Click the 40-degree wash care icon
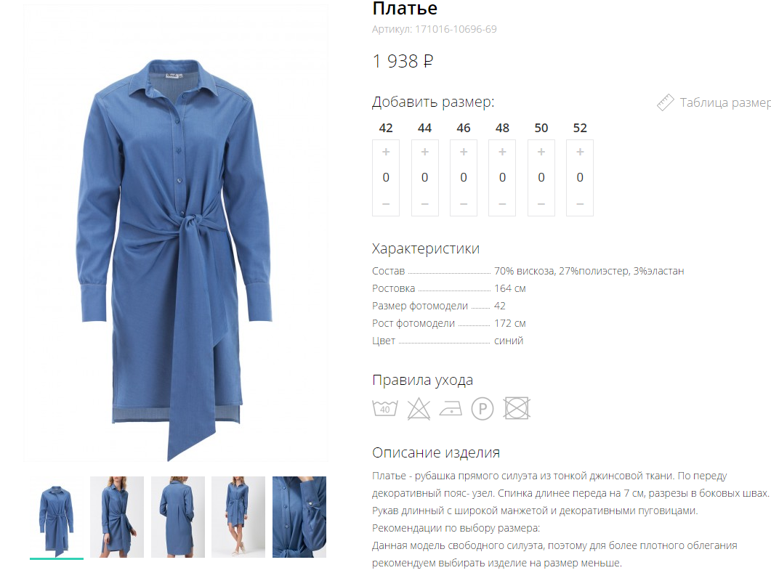This screenshot has width=771, height=573. [385, 408]
